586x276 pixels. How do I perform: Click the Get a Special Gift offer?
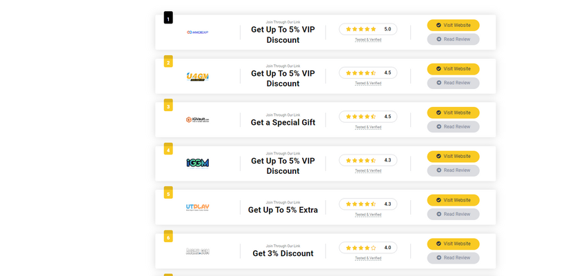[x=283, y=122]
